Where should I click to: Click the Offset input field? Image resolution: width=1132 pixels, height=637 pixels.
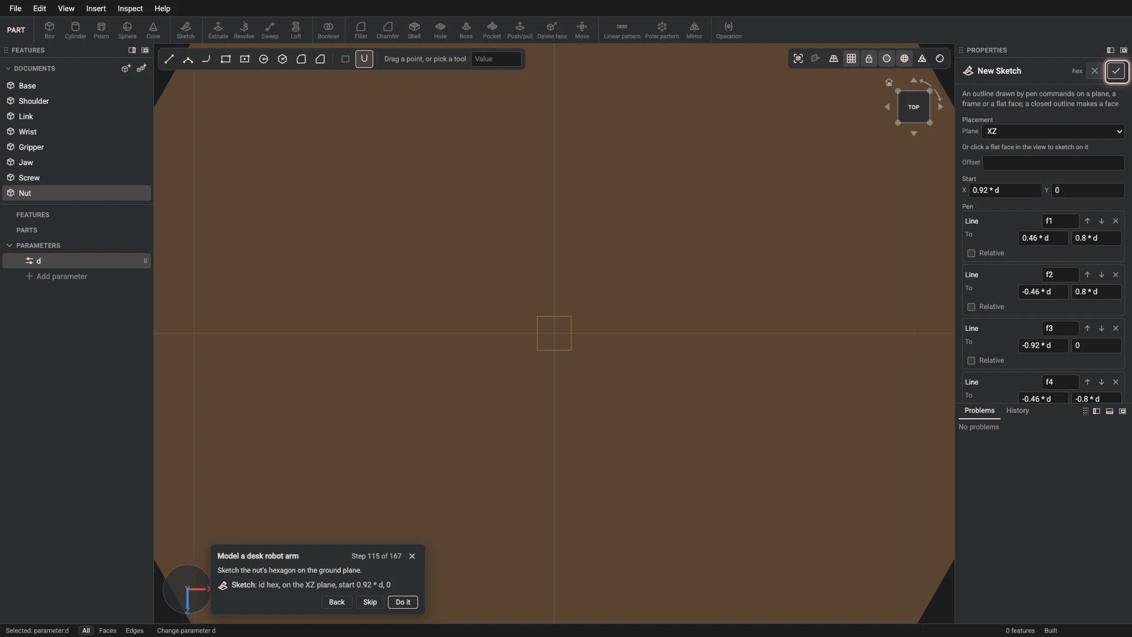pyautogui.click(x=1053, y=163)
